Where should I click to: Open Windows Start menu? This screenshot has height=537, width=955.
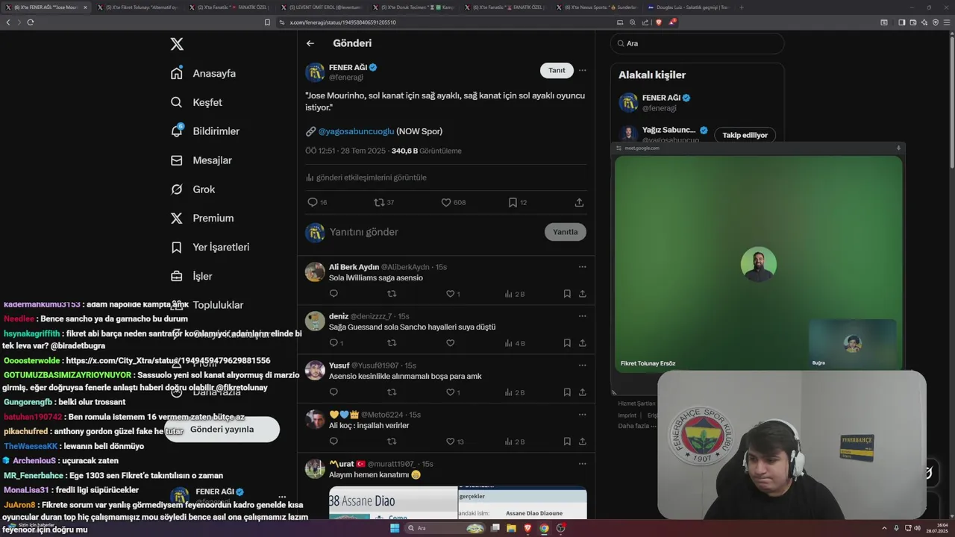tap(395, 528)
